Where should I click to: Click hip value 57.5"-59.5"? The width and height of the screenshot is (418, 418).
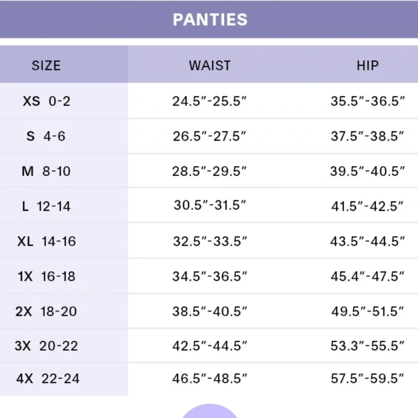click(x=367, y=379)
